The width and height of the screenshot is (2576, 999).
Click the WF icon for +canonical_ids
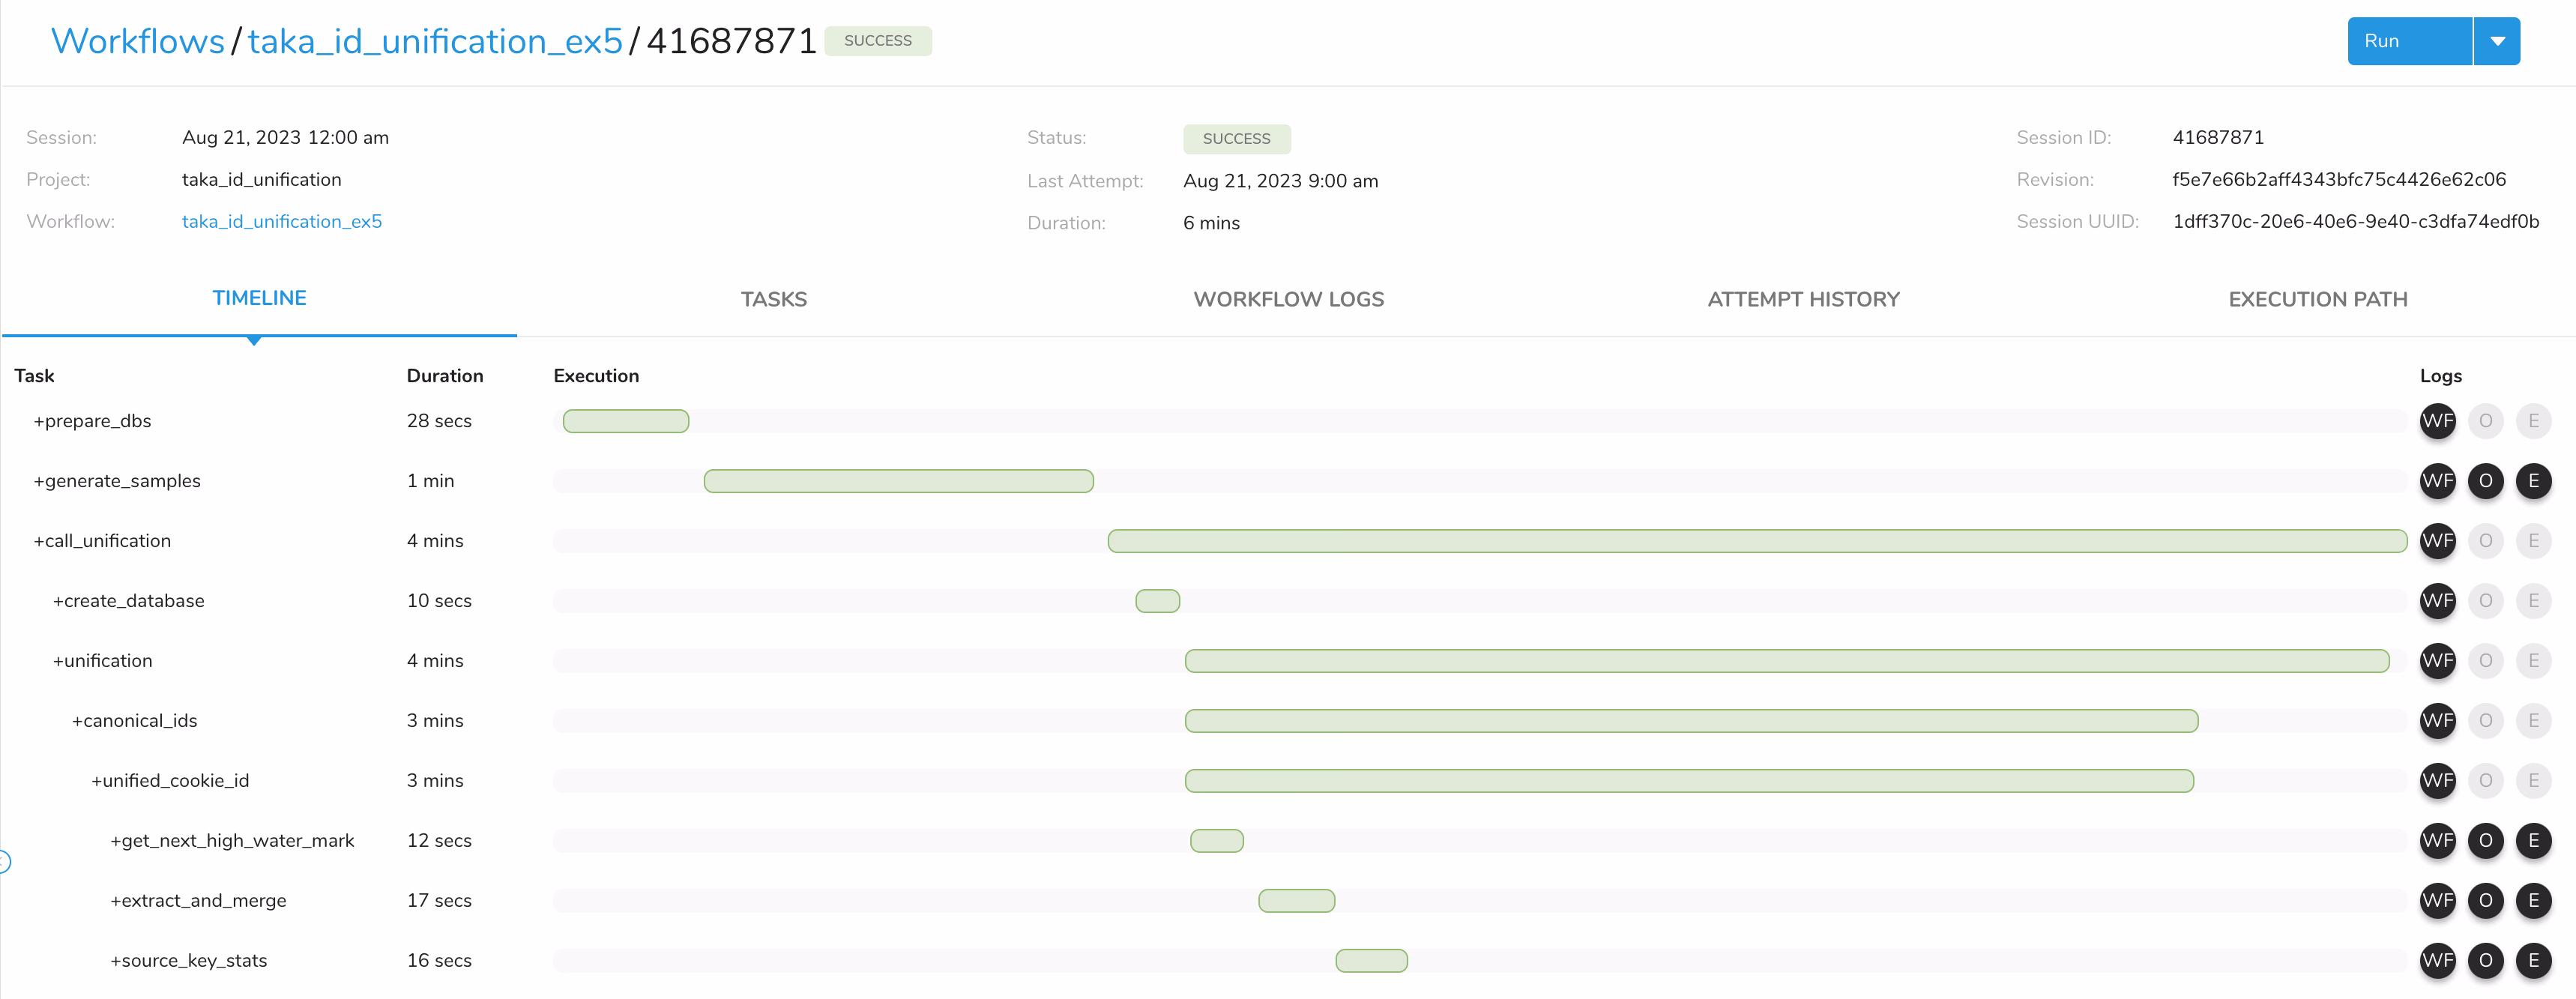point(2439,721)
